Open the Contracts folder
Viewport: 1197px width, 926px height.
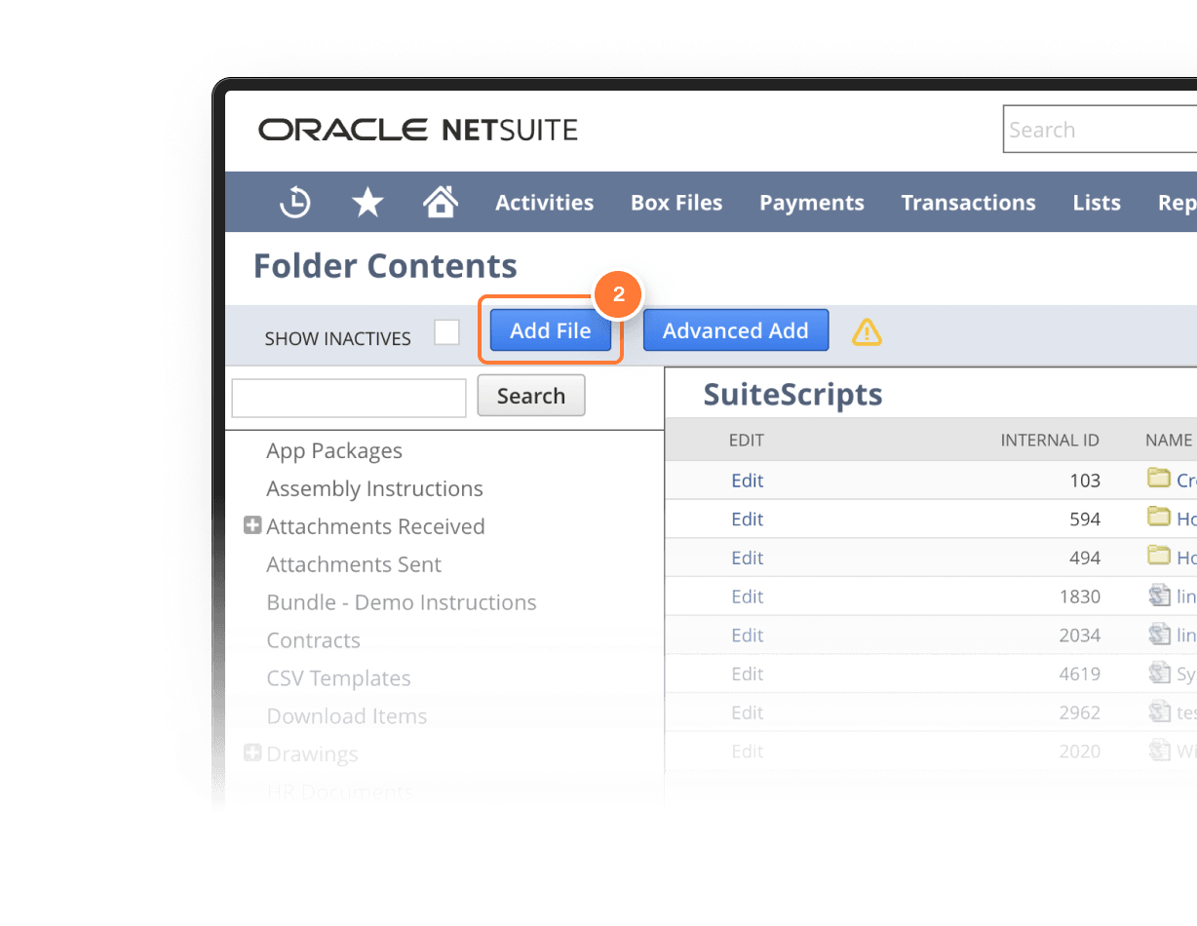314,640
